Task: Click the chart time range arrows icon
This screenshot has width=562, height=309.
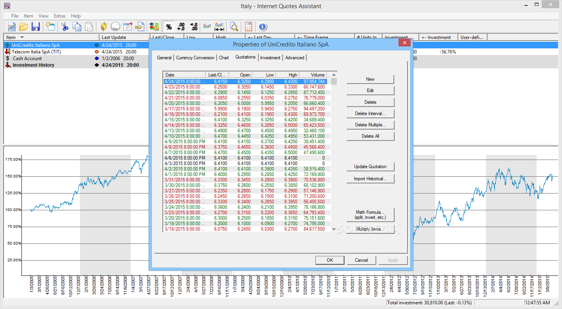Action: 219,27
